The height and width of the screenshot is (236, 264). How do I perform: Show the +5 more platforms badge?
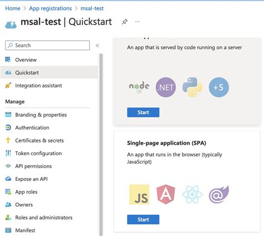pyautogui.click(x=218, y=87)
